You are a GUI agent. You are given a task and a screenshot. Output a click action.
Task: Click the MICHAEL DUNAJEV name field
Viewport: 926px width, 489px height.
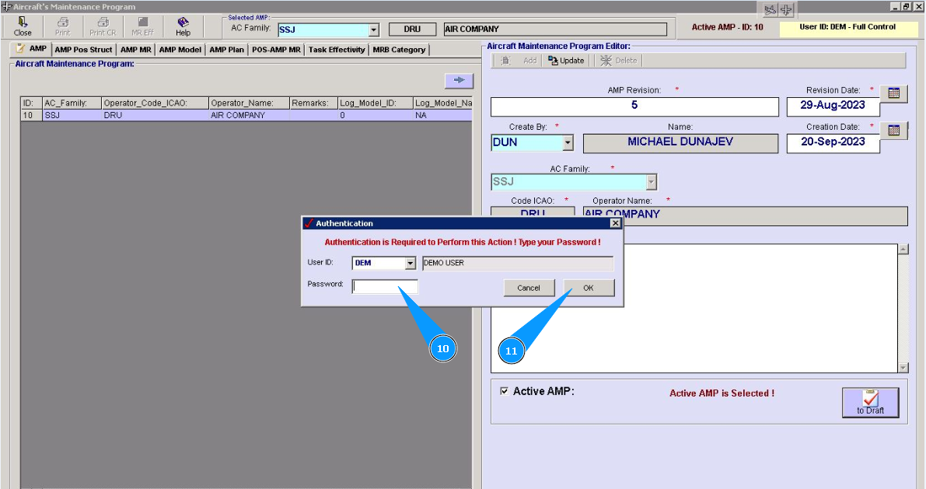point(680,143)
